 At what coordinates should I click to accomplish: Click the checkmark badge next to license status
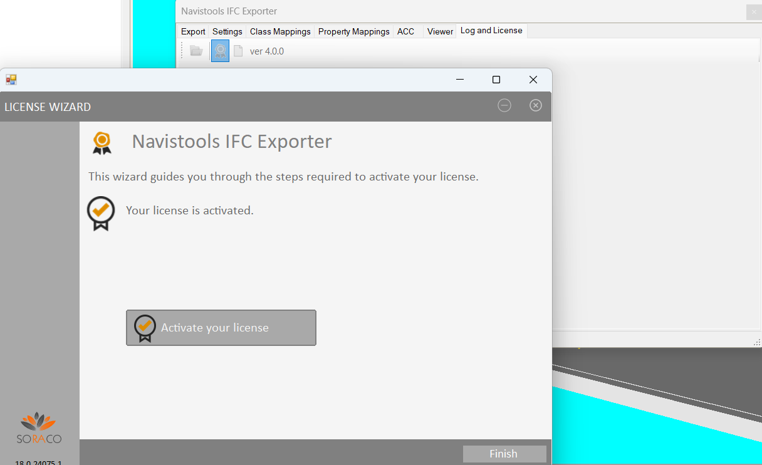101,212
